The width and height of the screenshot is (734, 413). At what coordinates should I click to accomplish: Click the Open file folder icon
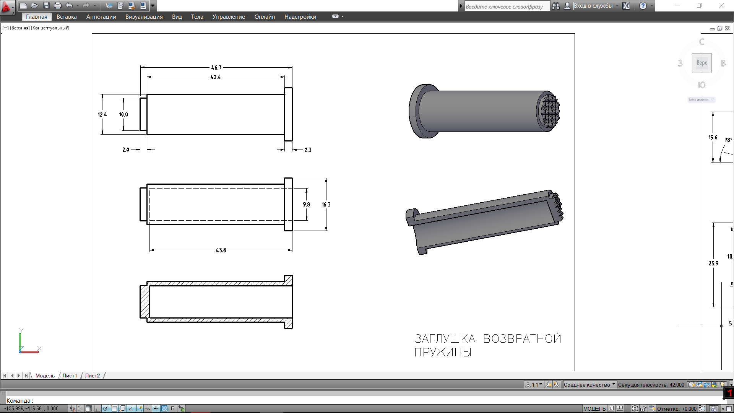click(34, 5)
